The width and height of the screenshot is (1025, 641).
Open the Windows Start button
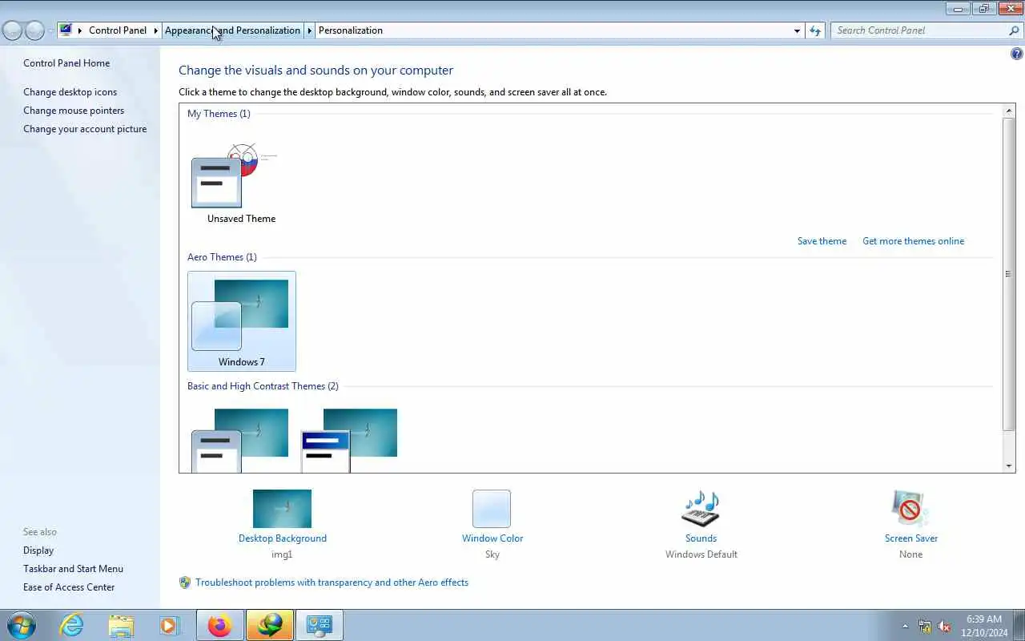coord(22,625)
